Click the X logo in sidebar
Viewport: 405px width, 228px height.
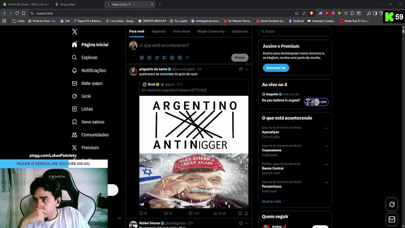[x=75, y=31]
